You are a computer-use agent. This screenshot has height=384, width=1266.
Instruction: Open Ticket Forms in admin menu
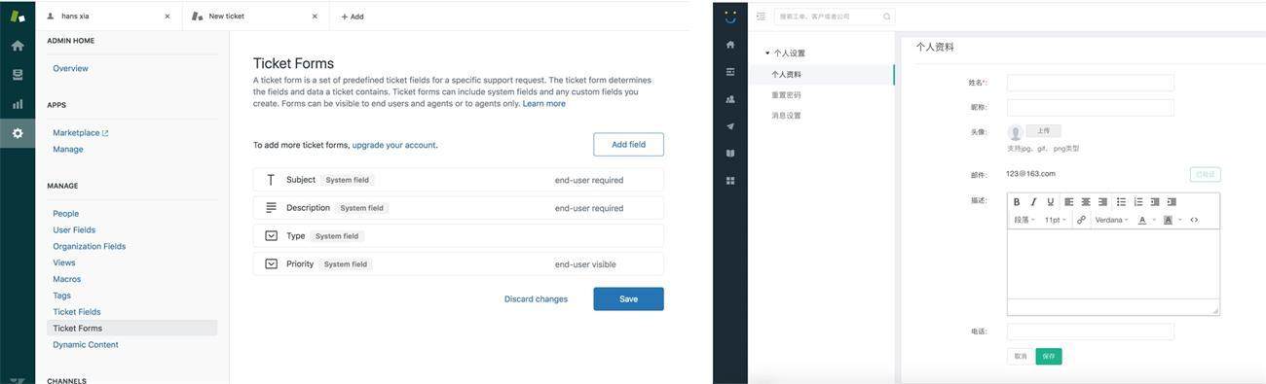[x=132, y=329]
